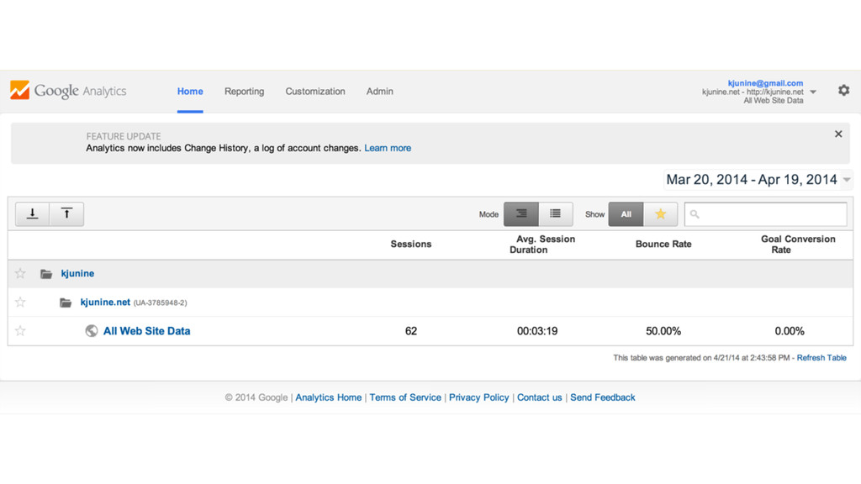Expand all rows with up-arrow button

66,214
